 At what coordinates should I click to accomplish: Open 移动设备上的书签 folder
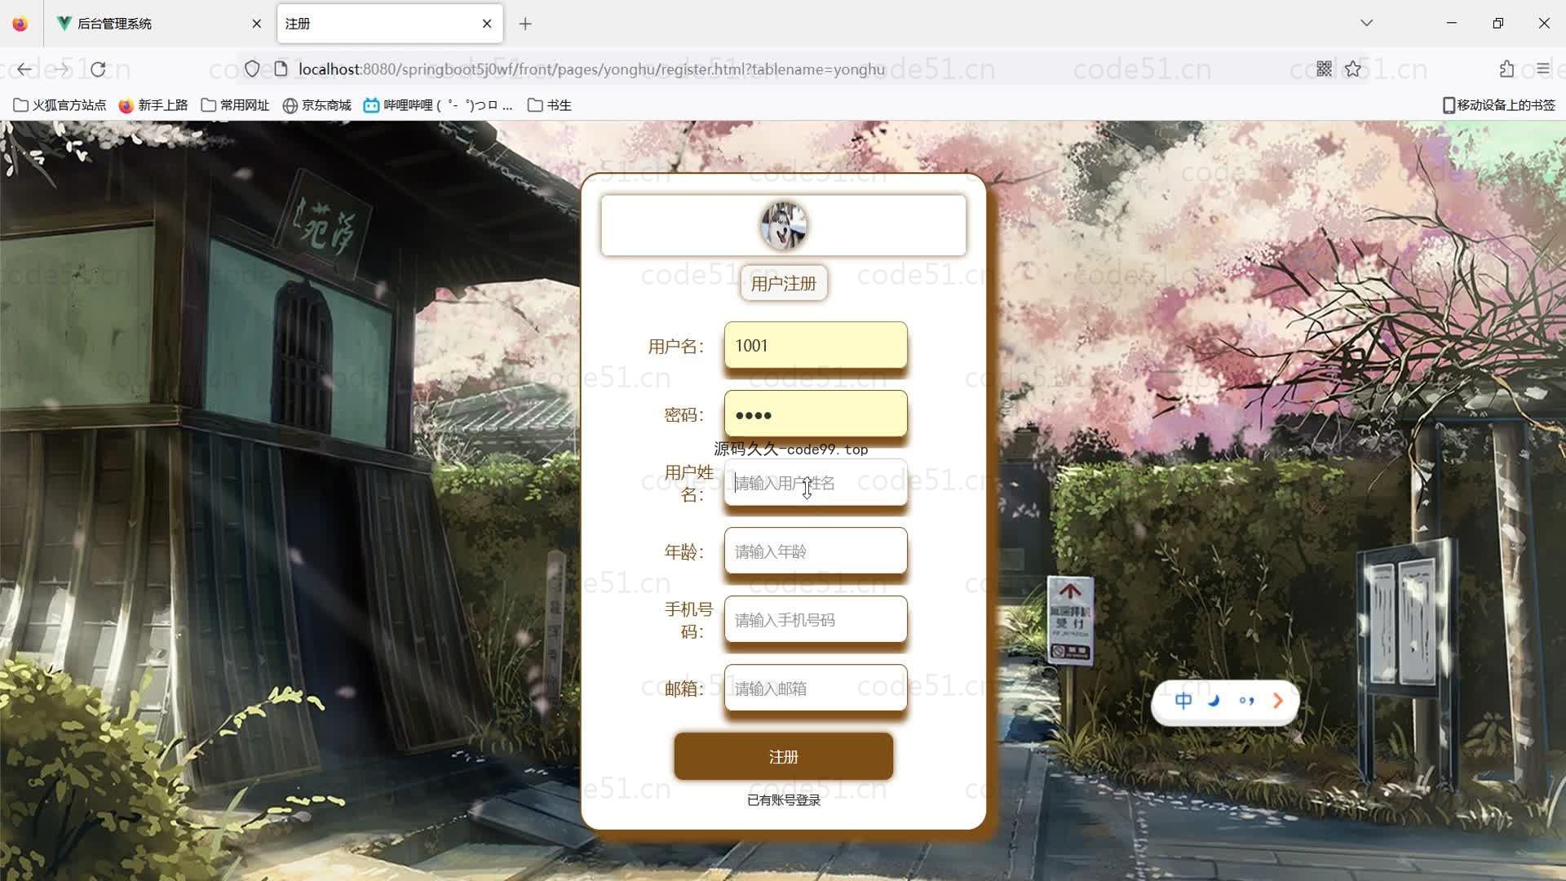pyautogui.click(x=1499, y=105)
